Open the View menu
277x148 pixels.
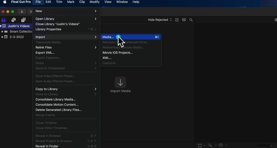point(108,2)
